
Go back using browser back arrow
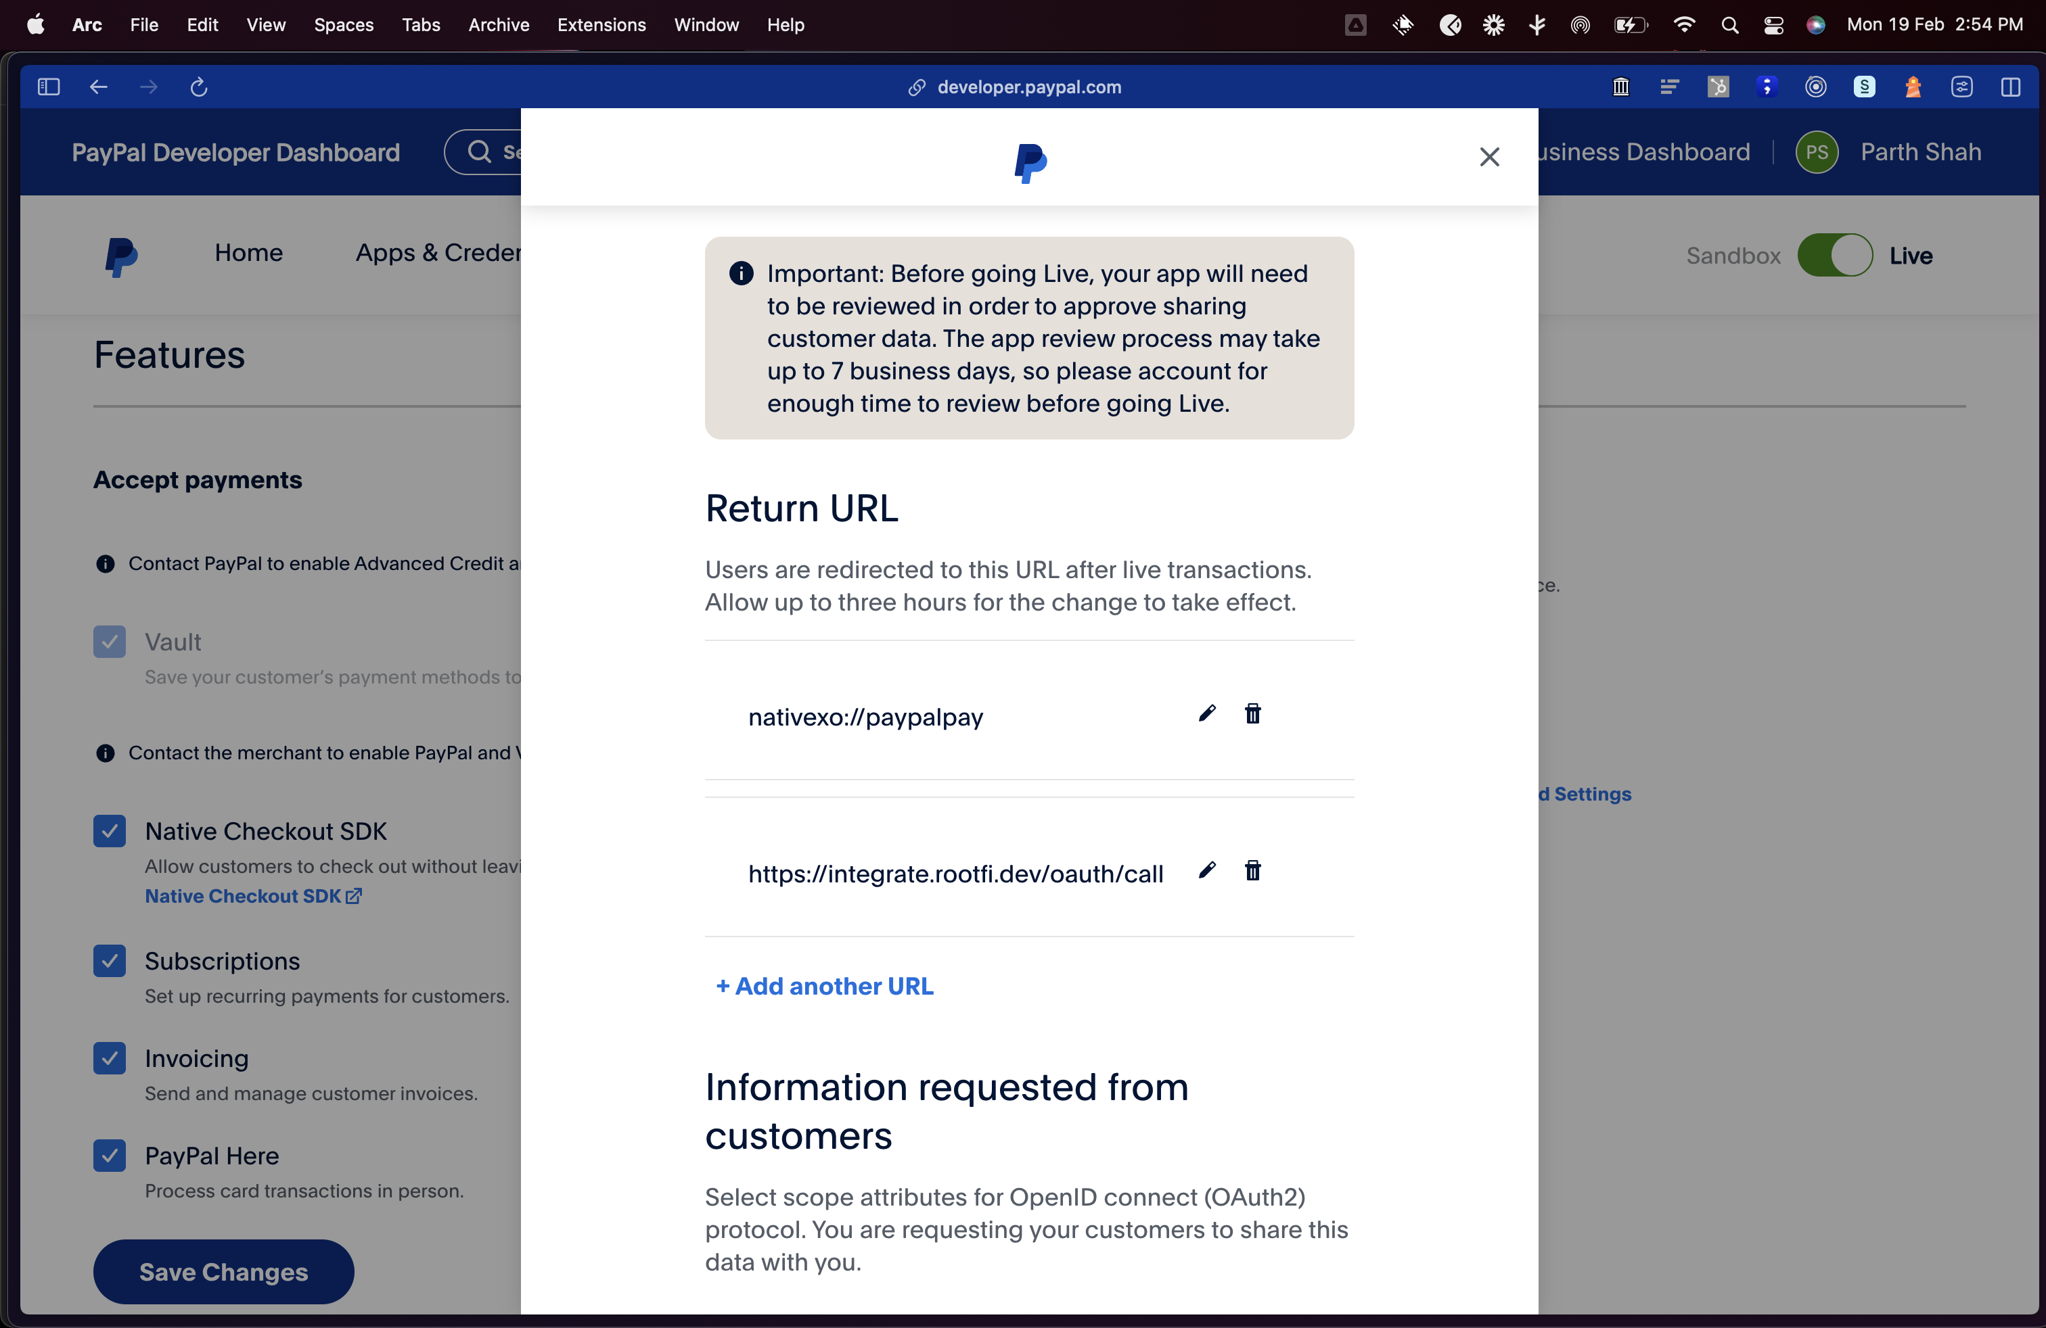99,87
